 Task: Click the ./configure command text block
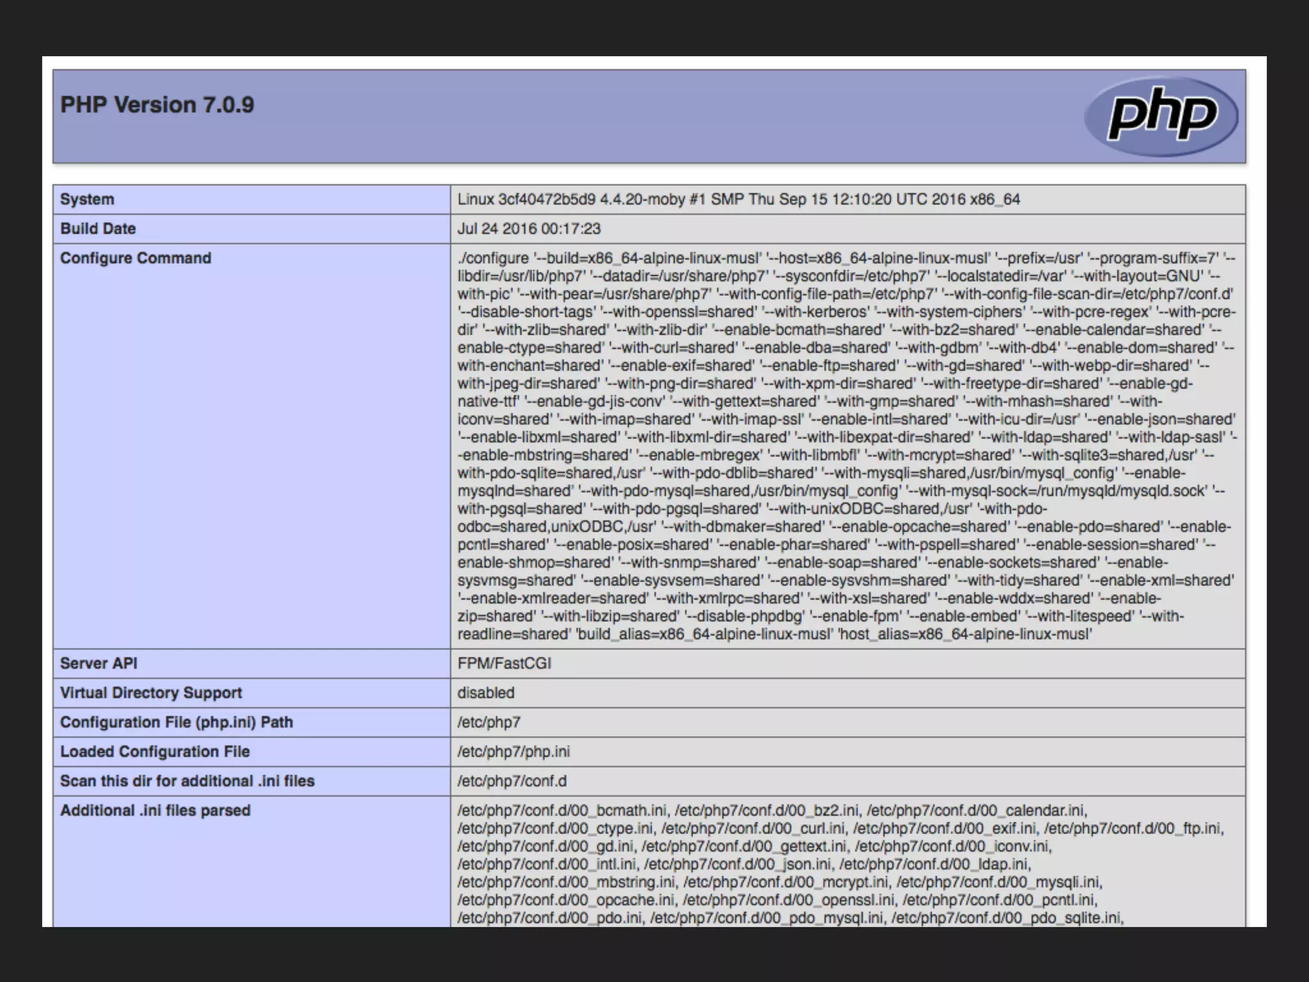846,446
